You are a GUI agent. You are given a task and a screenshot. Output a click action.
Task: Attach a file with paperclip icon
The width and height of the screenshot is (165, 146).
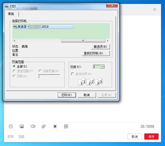coord(44,126)
